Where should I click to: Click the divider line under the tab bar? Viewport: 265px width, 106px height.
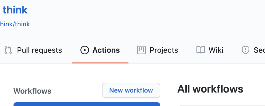132,63
